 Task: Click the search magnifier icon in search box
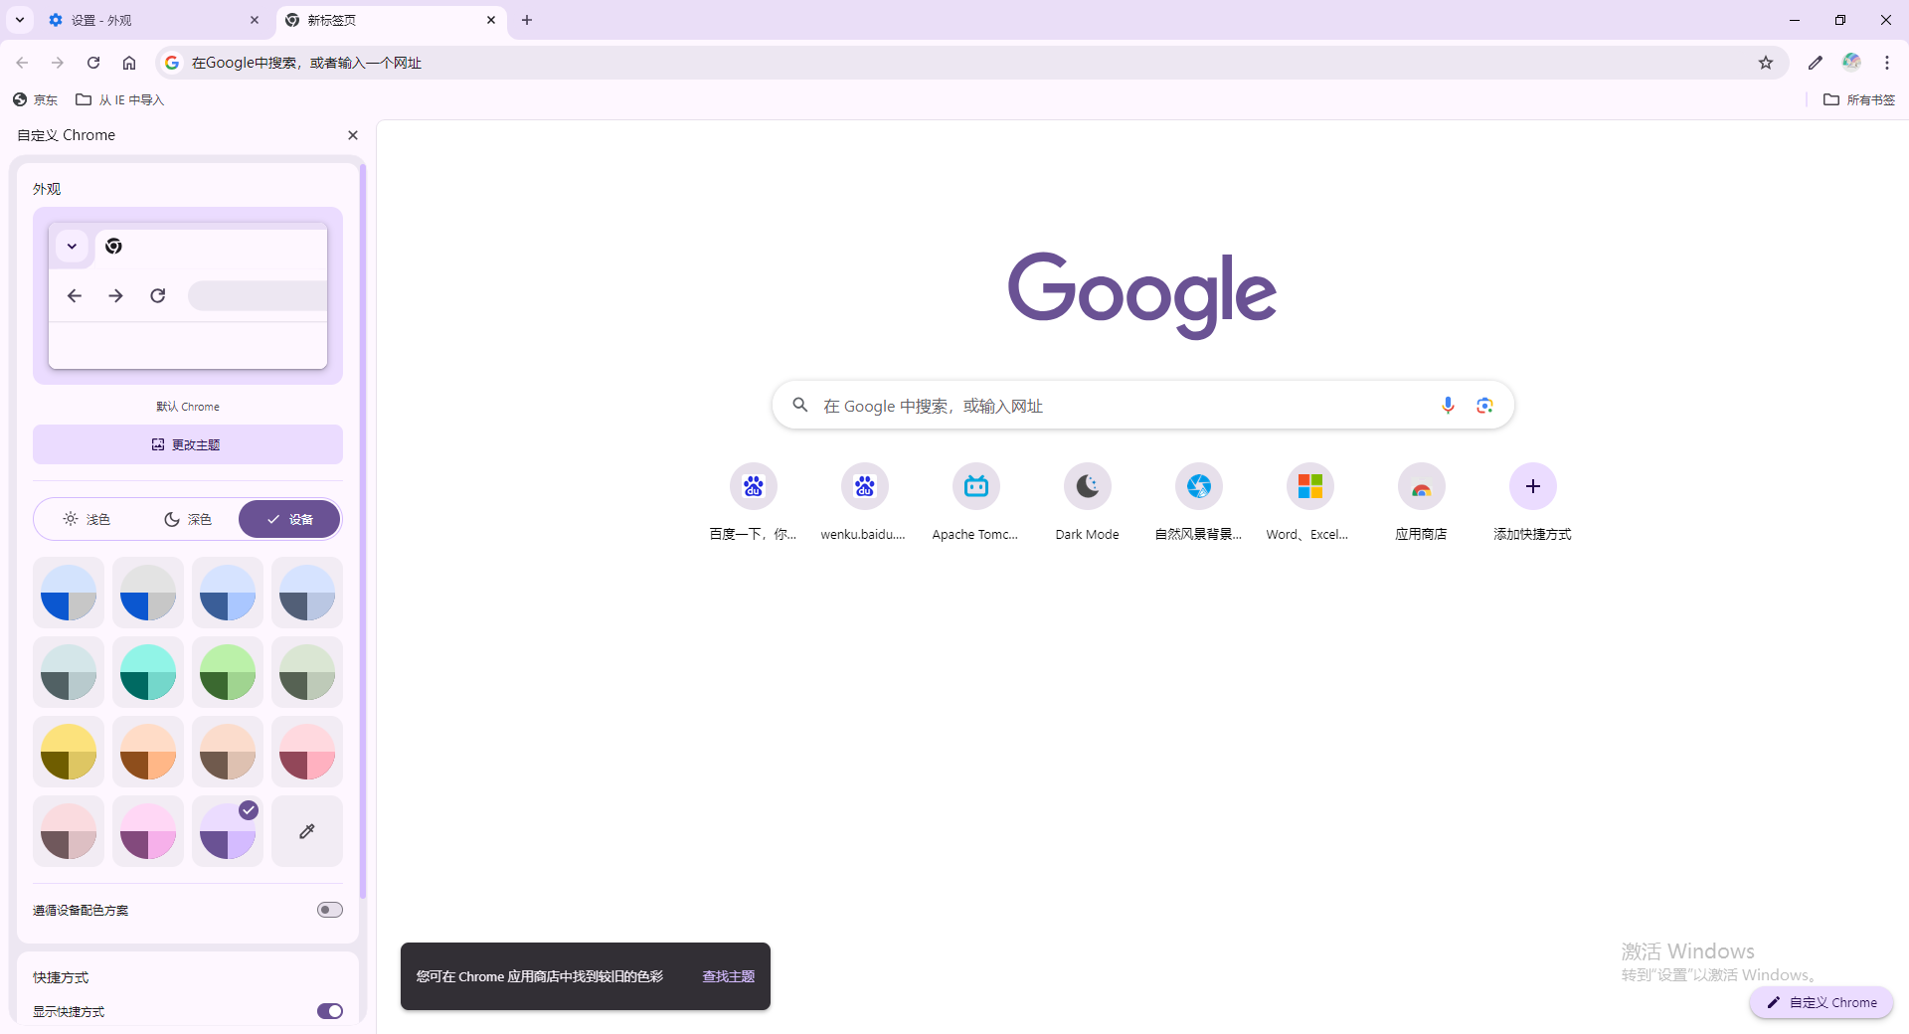tap(800, 405)
